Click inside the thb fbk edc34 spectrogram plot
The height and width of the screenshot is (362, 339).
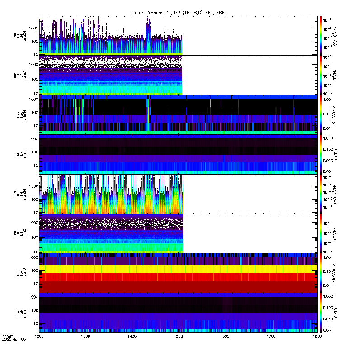pos(178,115)
